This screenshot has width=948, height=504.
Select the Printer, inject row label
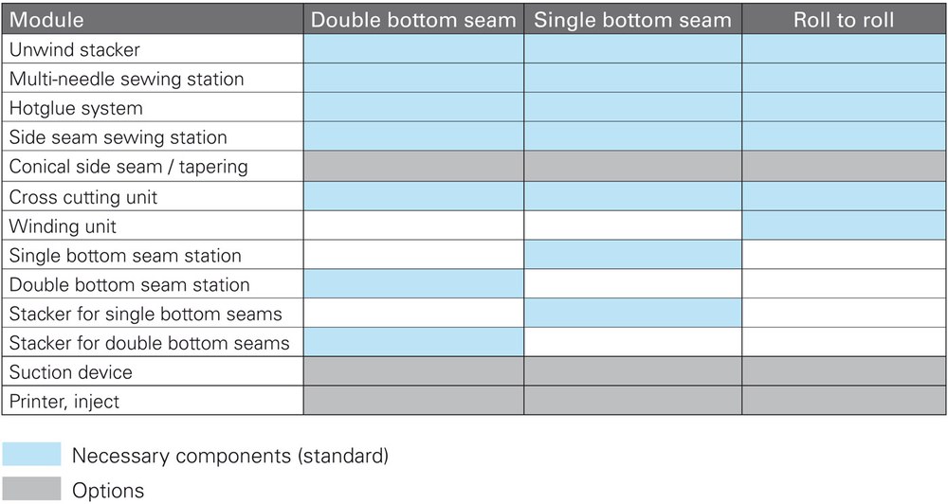pos(64,402)
